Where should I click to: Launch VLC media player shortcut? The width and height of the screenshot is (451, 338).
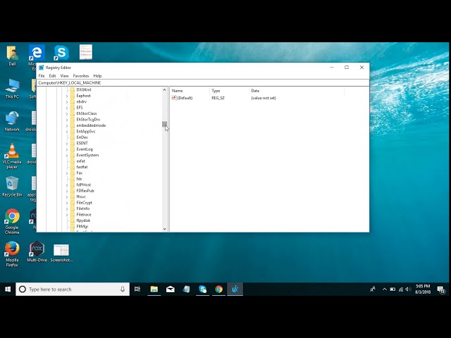pyautogui.click(x=12, y=156)
